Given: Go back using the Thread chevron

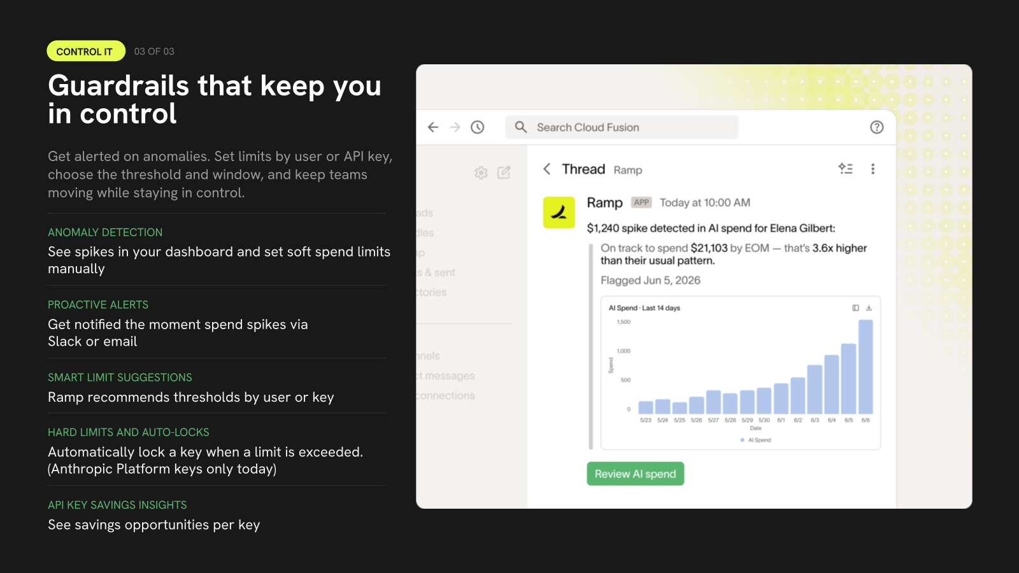Looking at the screenshot, I should point(546,169).
